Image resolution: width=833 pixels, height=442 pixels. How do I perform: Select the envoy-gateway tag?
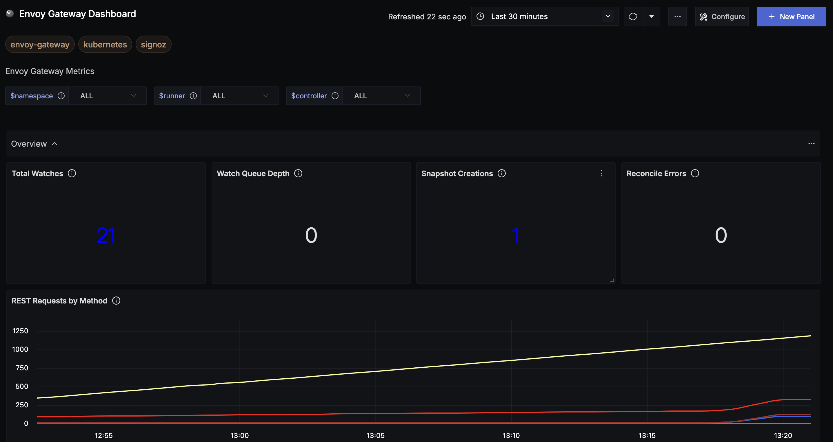(40, 44)
